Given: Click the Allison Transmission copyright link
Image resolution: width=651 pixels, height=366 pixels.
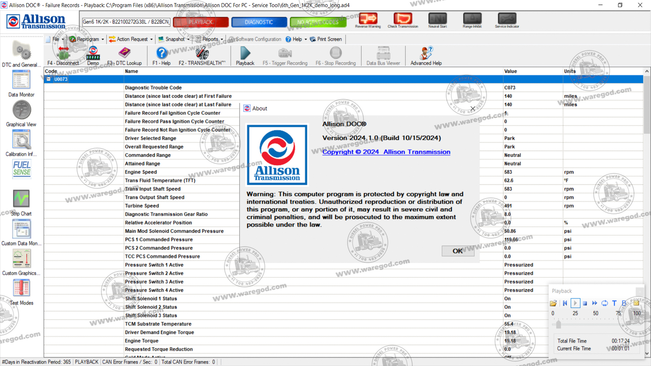Looking at the screenshot, I should 386,152.
